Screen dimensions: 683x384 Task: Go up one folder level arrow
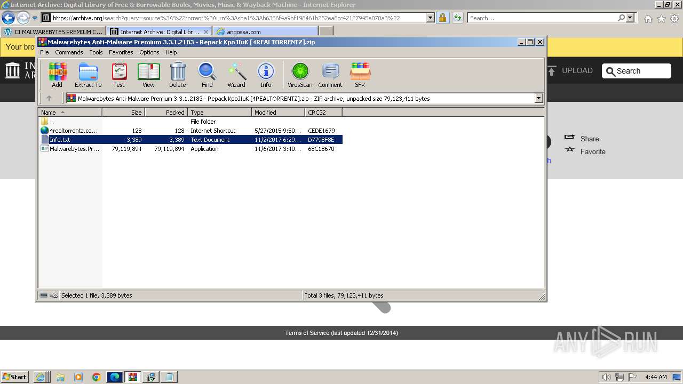click(x=49, y=98)
